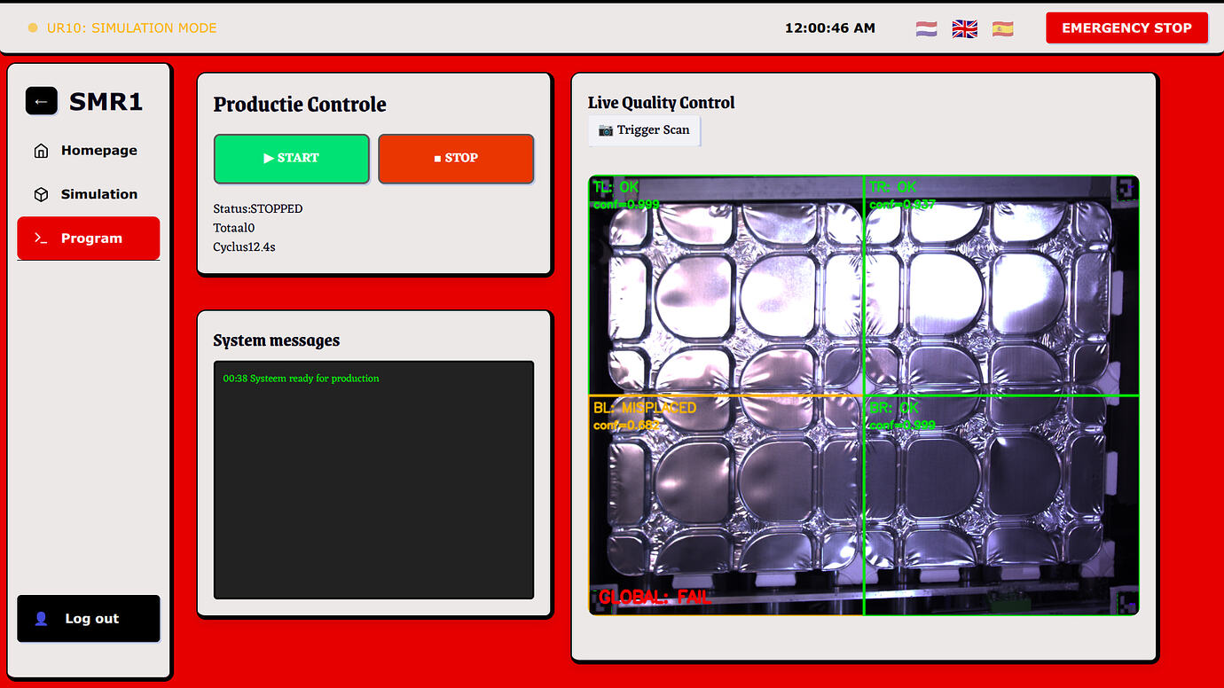The image size is (1224, 688).
Task: Click the user icon beside Log out
Action: pyautogui.click(x=39, y=619)
